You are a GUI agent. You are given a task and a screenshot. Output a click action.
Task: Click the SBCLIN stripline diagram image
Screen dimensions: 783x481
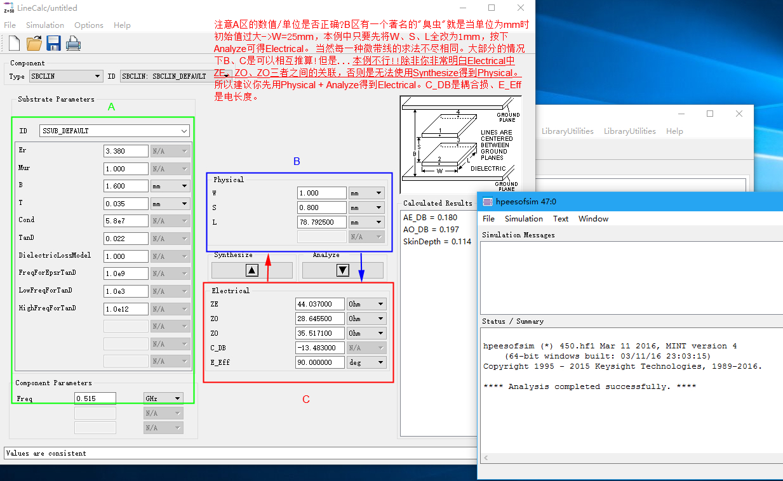[x=460, y=143]
